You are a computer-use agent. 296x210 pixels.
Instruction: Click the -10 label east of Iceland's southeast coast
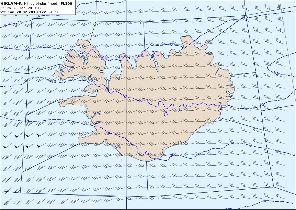tap(261, 105)
